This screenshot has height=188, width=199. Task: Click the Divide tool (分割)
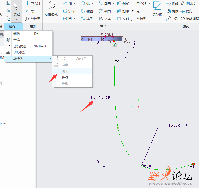pos(172,19)
